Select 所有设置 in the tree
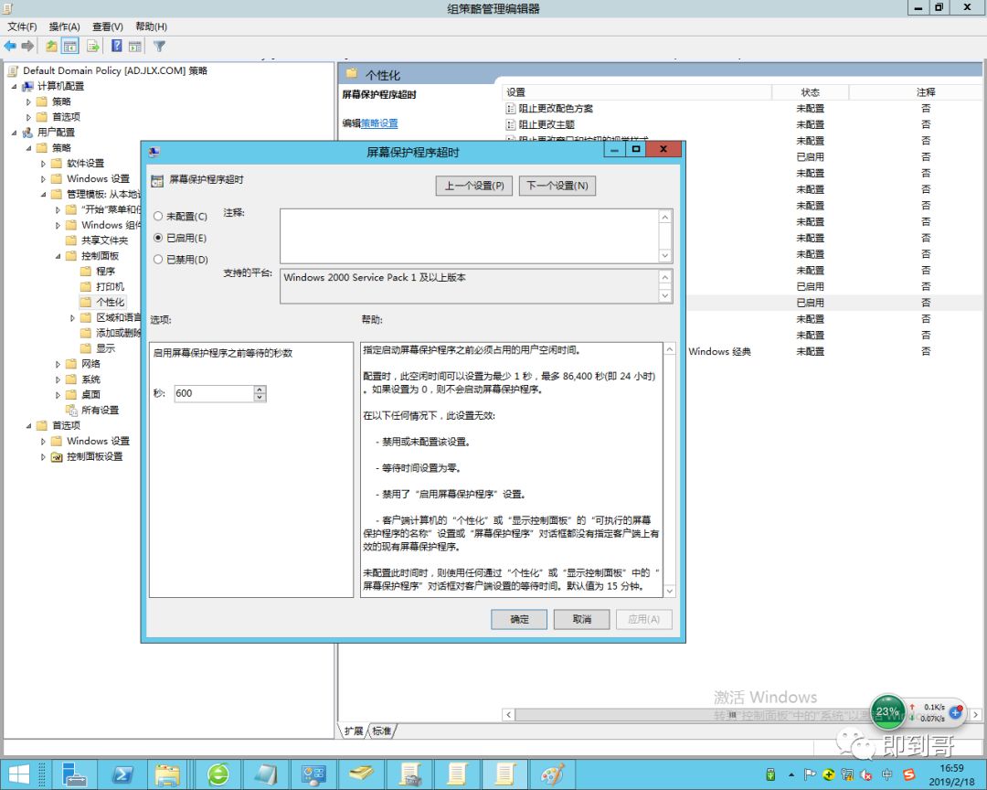 click(x=100, y=411)
